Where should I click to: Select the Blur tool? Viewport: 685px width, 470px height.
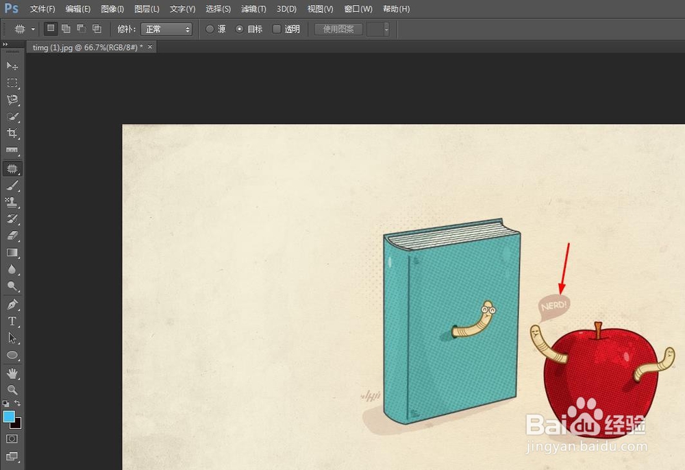[12, 269]
